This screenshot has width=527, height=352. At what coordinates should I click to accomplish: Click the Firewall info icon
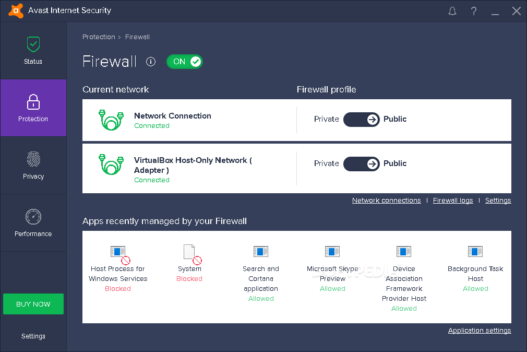click(151, 62)
